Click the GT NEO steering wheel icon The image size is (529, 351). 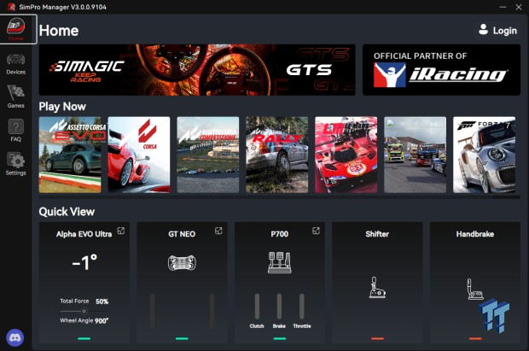pyautogui.click(x=182, y=263)
